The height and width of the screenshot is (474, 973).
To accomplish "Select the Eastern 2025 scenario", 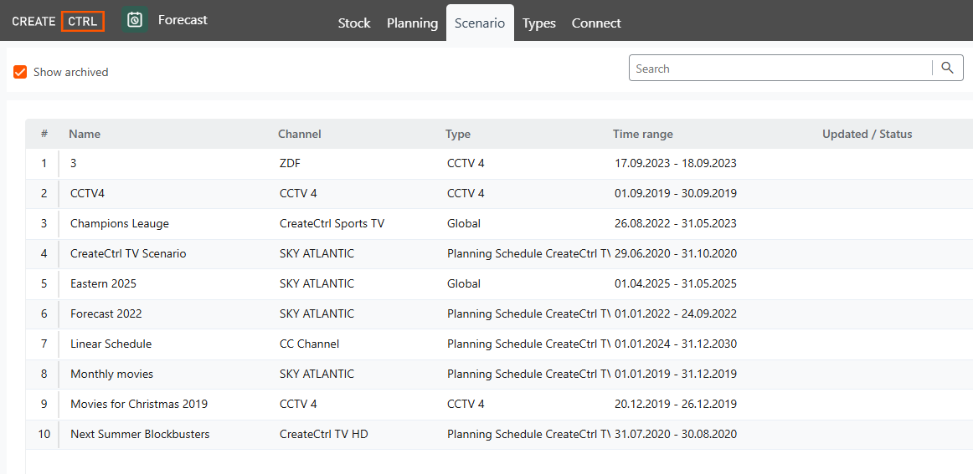I will click(104, 283).
